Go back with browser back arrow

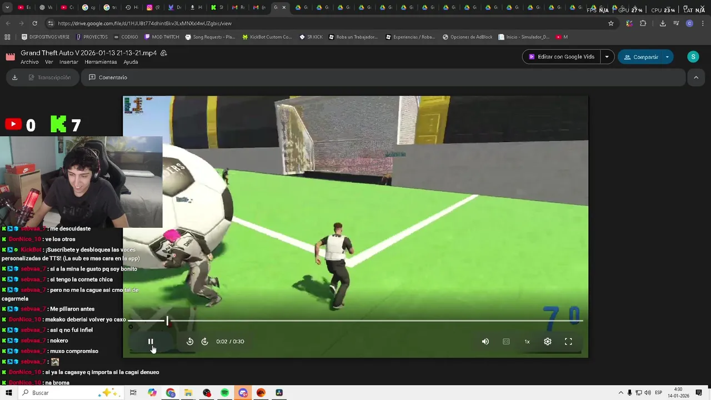pos(8,23)
